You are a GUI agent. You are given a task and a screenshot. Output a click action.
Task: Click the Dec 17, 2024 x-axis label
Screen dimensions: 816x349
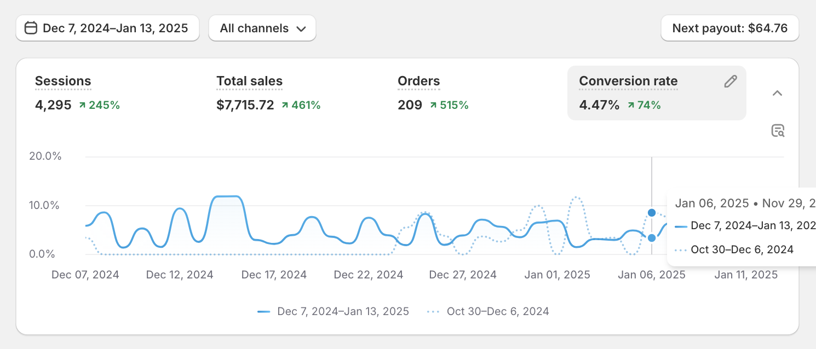tap(274, 275)
